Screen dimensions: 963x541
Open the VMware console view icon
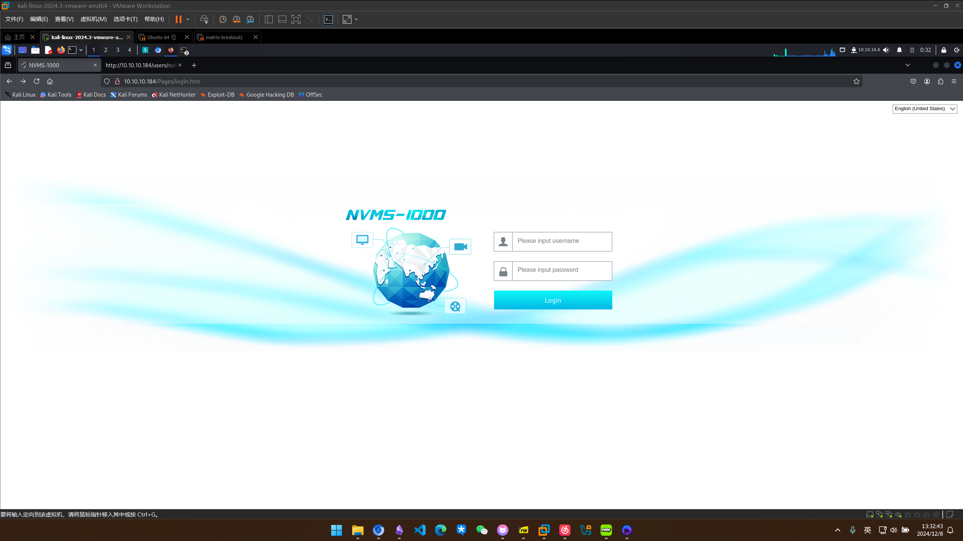pos(328,20)
